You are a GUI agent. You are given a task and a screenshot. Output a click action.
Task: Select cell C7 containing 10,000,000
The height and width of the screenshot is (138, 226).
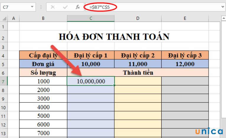tap(91, 81)
